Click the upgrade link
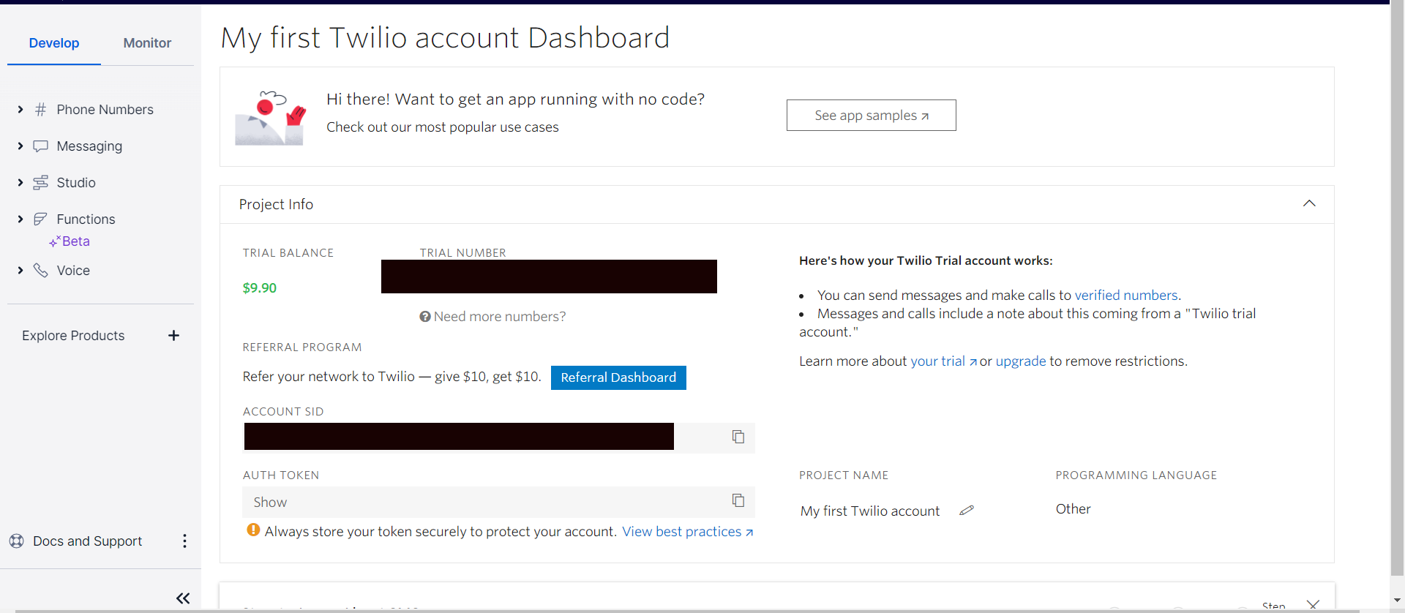 tap(1021, 361)
